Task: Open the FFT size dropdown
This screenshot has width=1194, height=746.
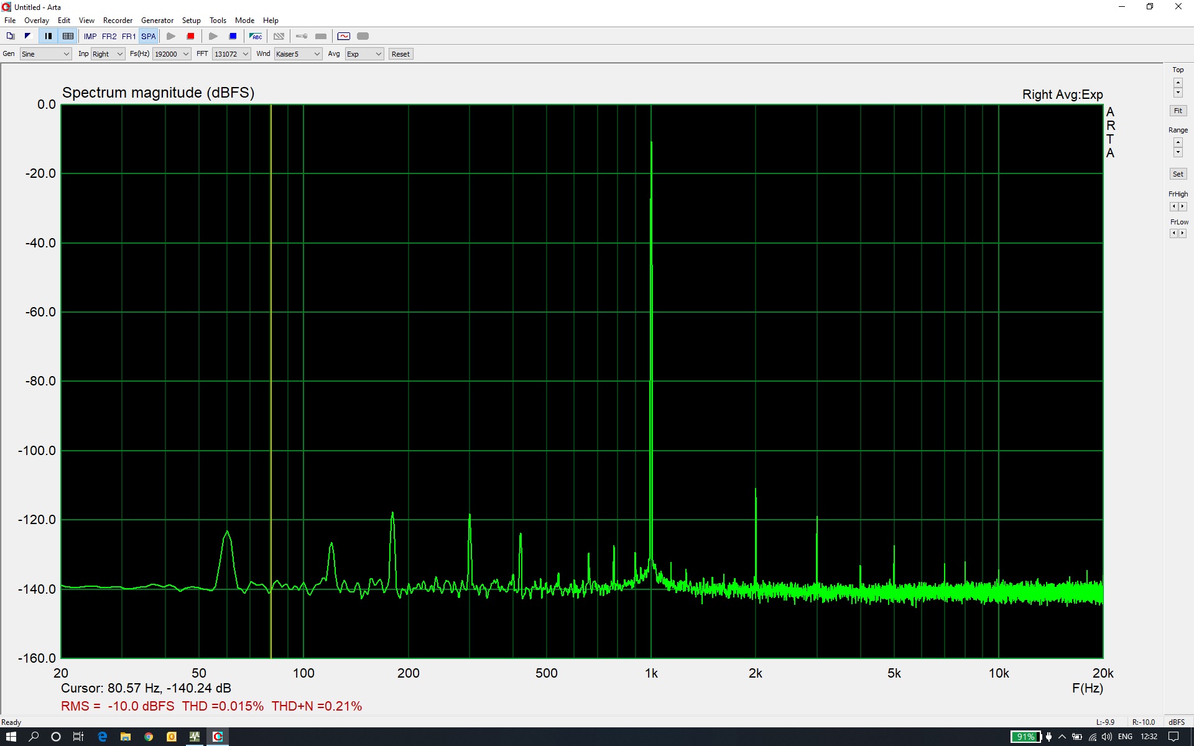Action: [231, 54]
